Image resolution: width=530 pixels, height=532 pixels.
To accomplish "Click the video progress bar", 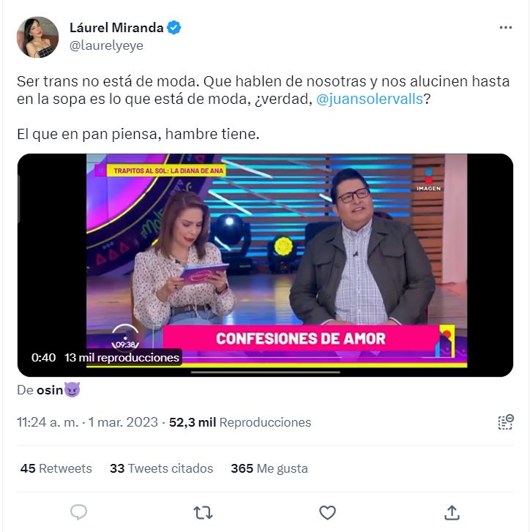I will (x=265, y=372).
